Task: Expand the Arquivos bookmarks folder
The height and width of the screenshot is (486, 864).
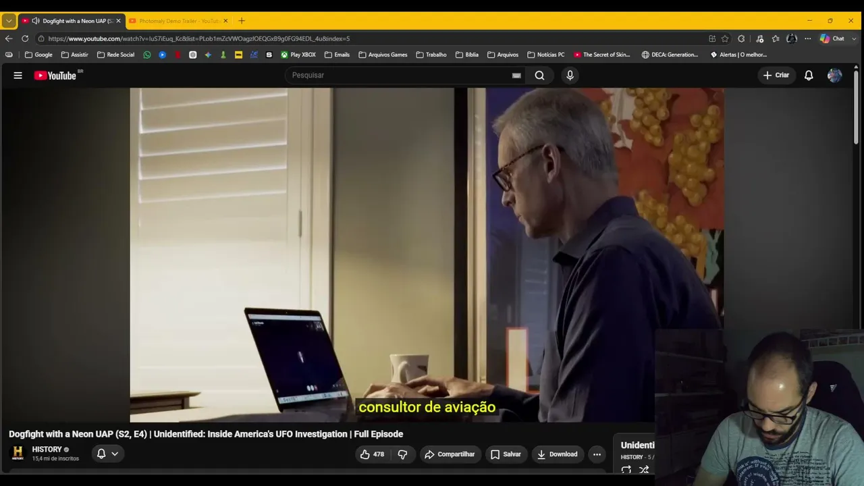Action: point(503,55)
